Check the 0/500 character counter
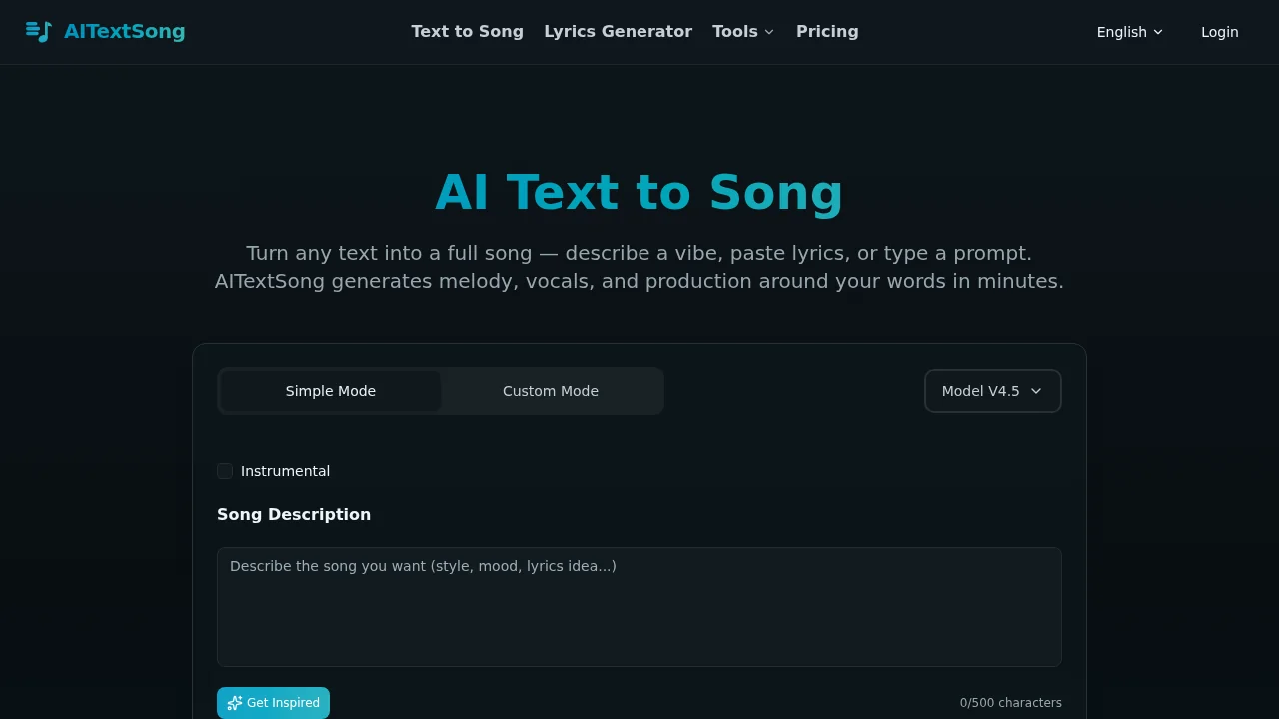This screenshot has height=719, width=1279. pos(1010,702)
